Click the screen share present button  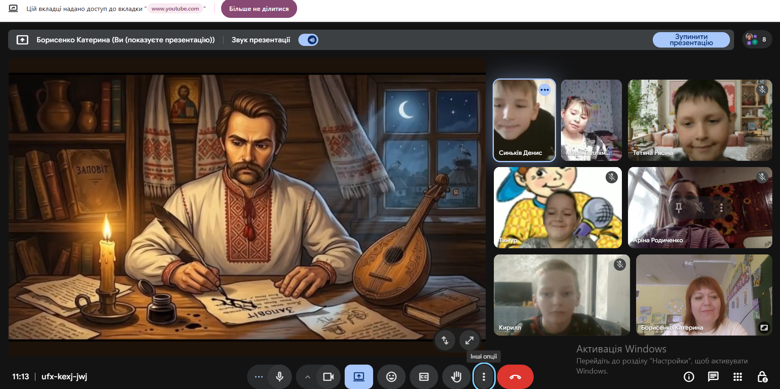tap(358, 377)
